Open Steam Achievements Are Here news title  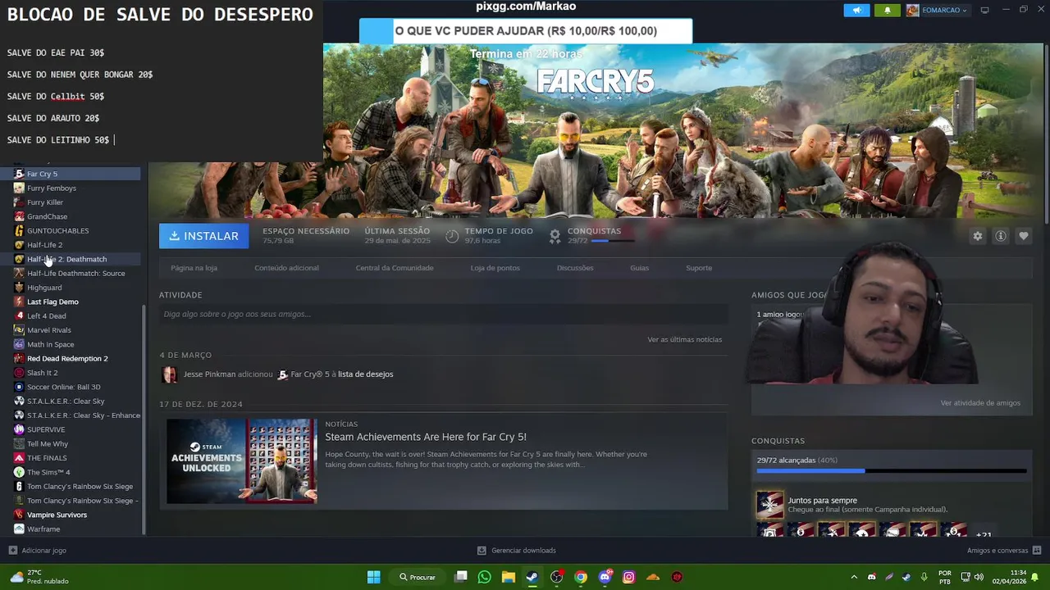426,437
